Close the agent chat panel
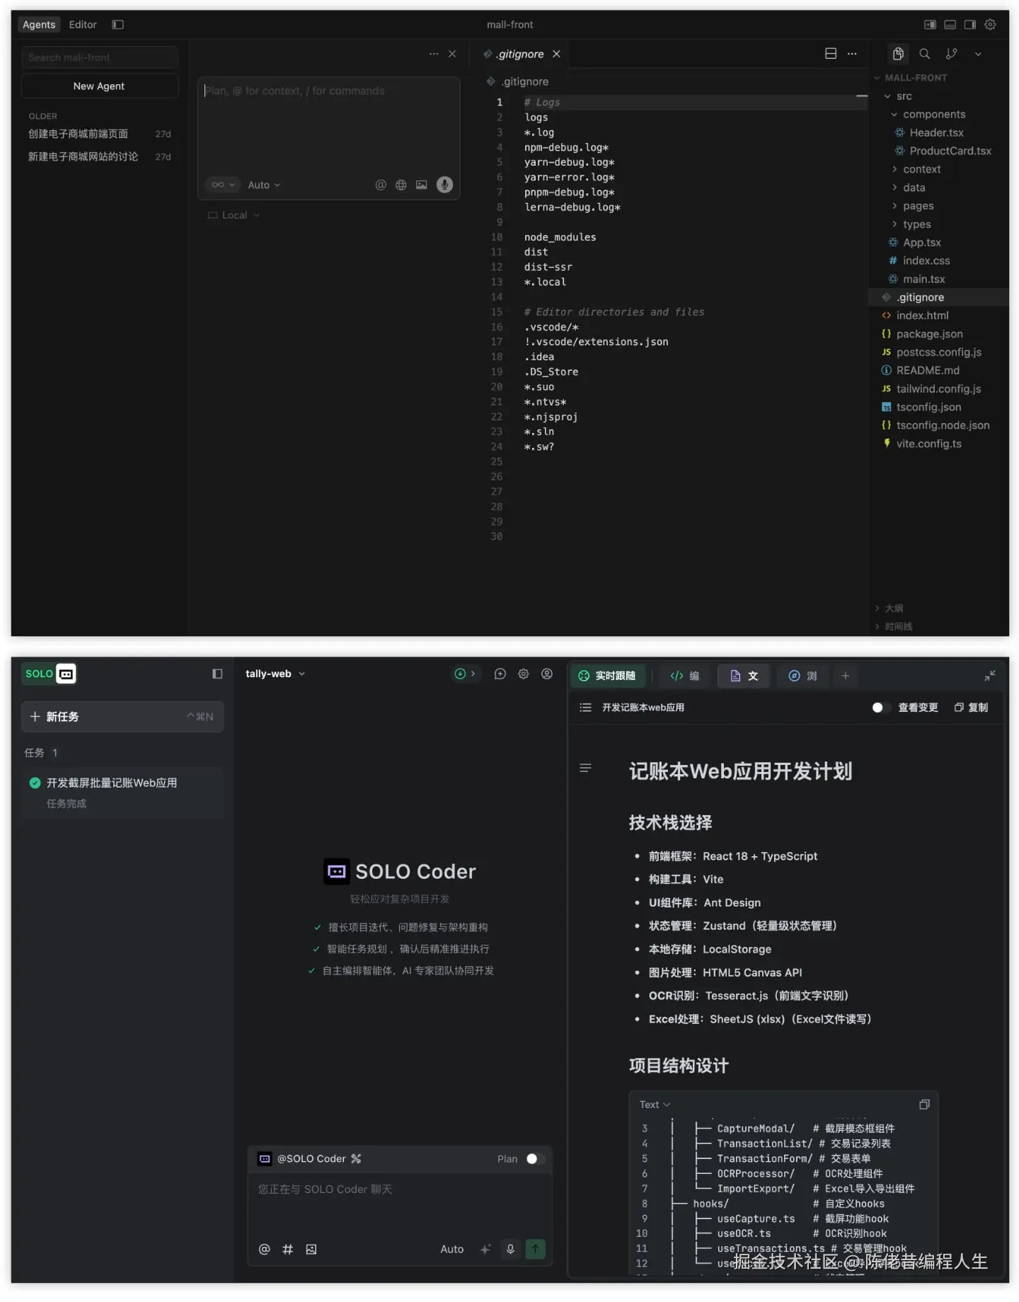This screenshot has height=1302, width=1019. 452,54
